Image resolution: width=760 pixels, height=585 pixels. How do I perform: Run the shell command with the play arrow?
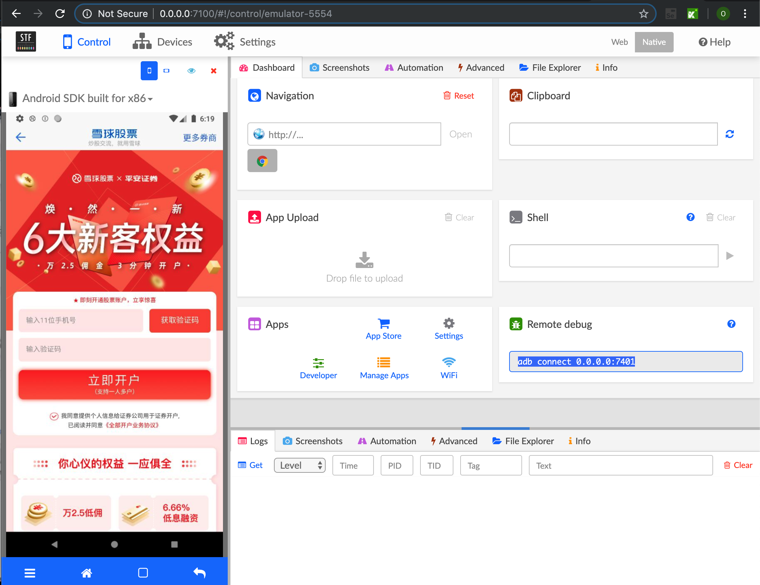coord(730,256)
